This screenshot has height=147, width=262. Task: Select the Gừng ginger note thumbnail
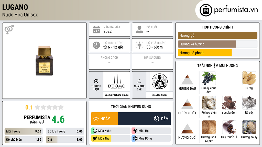point(249,78)
